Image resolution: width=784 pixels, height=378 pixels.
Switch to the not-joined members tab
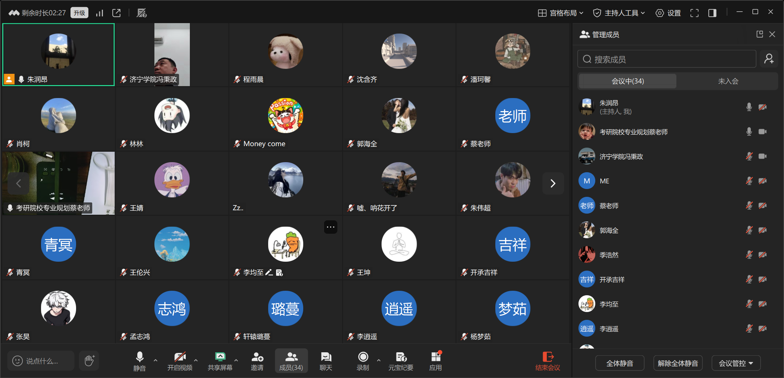point(728,81)
